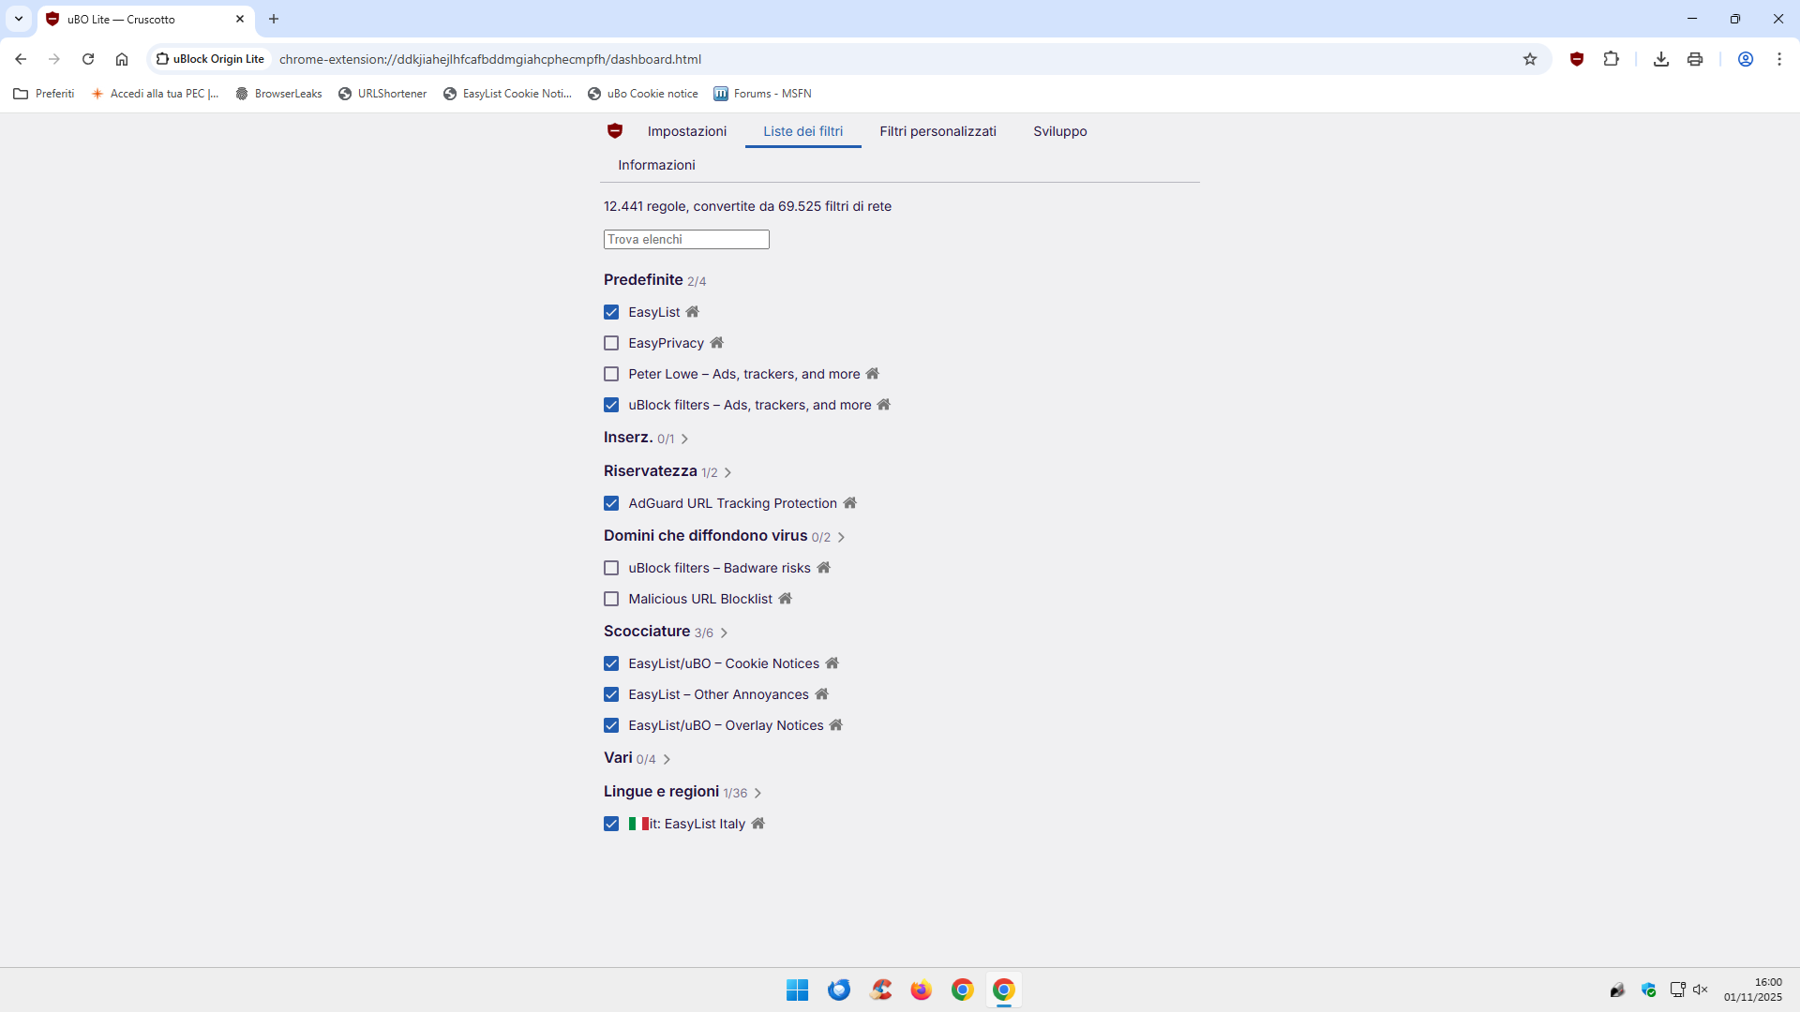Open Peter Lowe list home icon
Image resolution: width=1800 pixels, height=1012 pixels.
pyautogui.click(x=873, y=374)
